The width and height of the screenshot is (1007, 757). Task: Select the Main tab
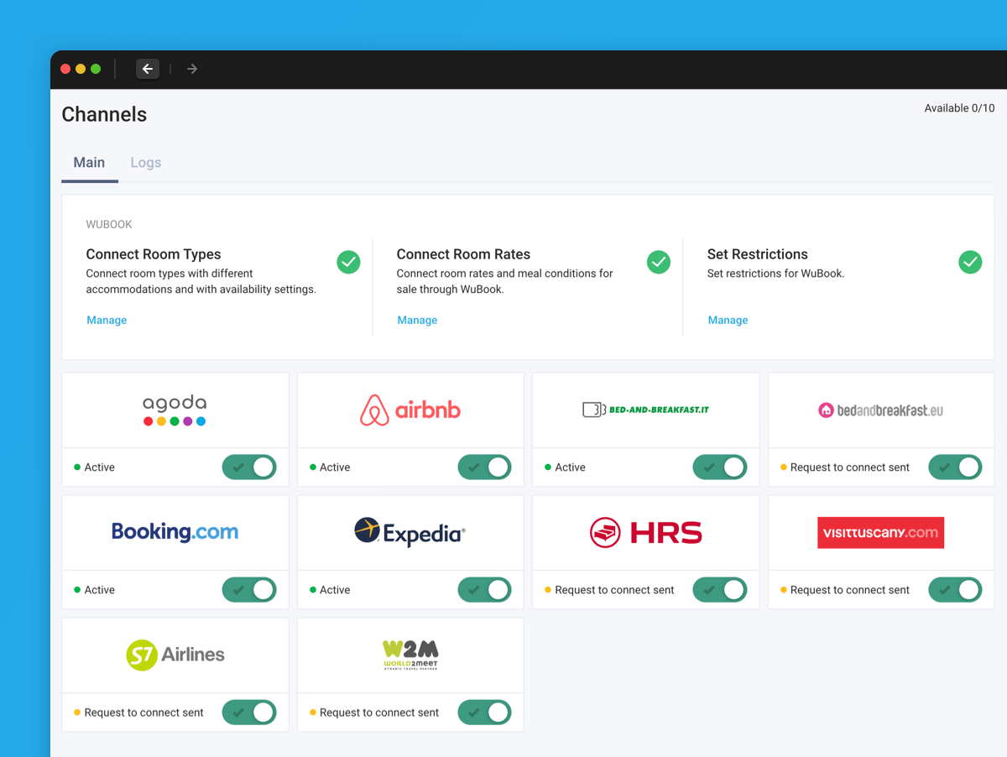tap(89, 163)
